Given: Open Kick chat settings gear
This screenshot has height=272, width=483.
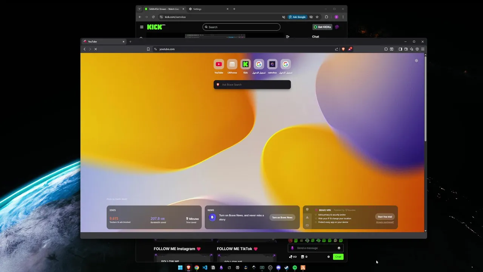Looking at the screenshot, I should (329, 257).
